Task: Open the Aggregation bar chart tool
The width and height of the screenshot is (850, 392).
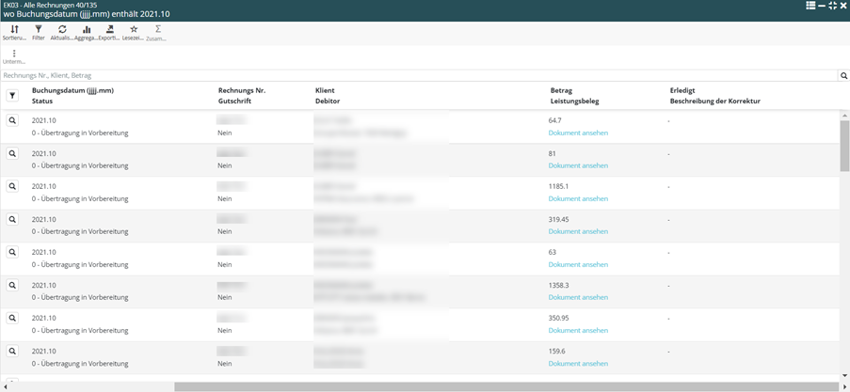Action: (x=87, y=32)
